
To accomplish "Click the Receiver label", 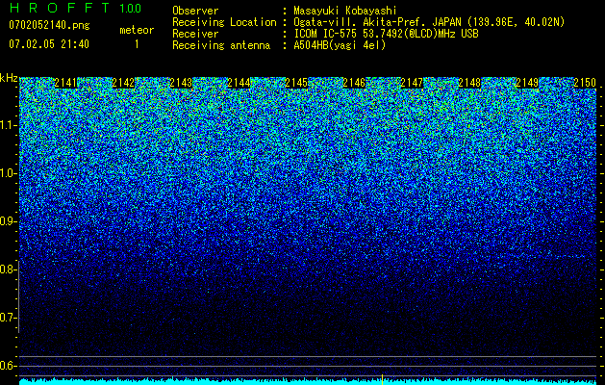I will tap(195, 34).
